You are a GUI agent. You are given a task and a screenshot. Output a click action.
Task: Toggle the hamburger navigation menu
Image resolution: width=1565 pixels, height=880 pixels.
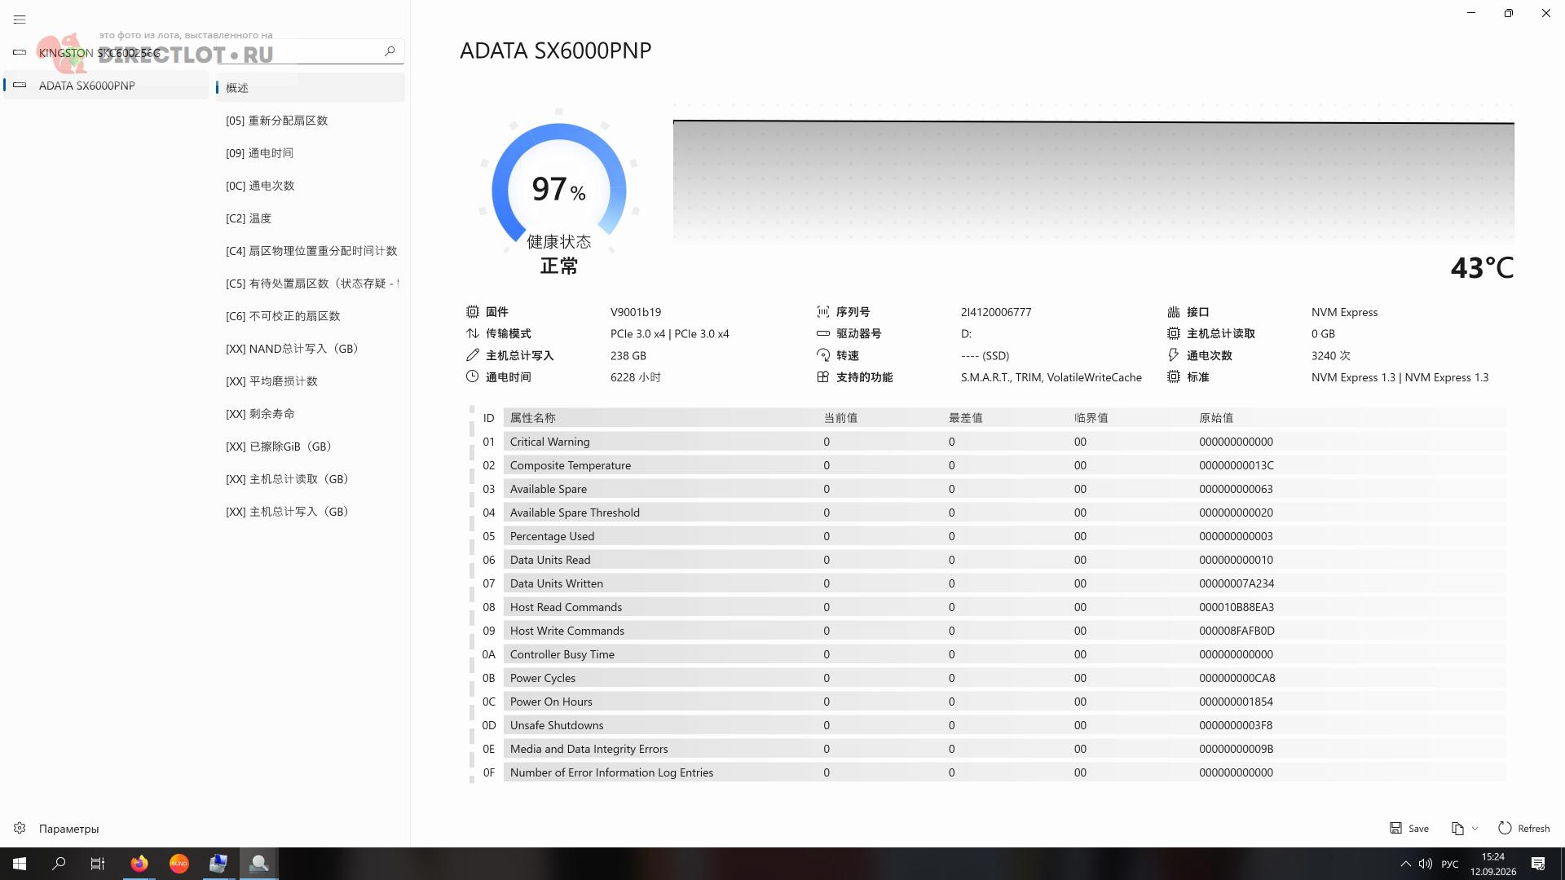click(20, 20)
